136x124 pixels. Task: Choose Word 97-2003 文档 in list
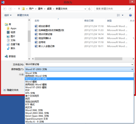coord(79,79)
